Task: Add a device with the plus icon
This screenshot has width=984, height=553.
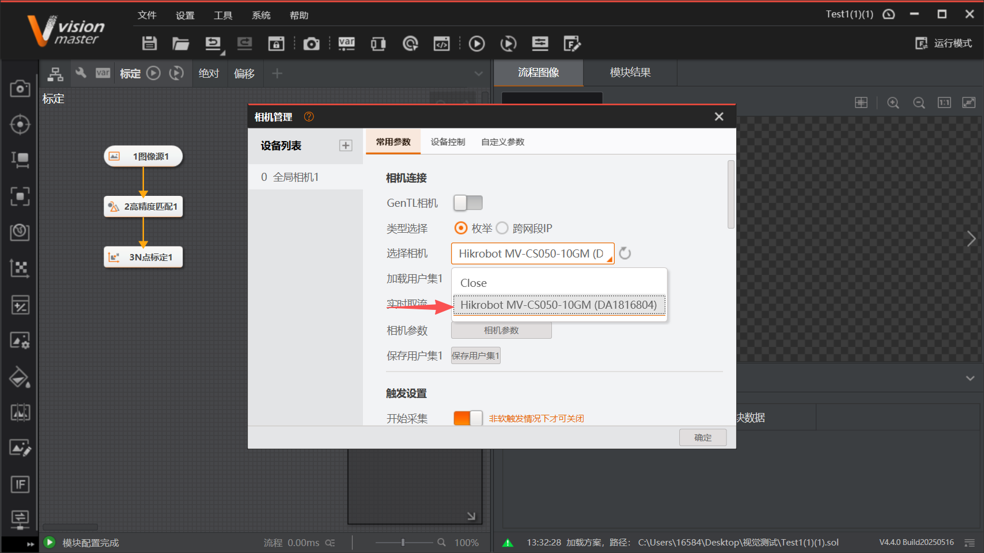Action: point(346,146)
